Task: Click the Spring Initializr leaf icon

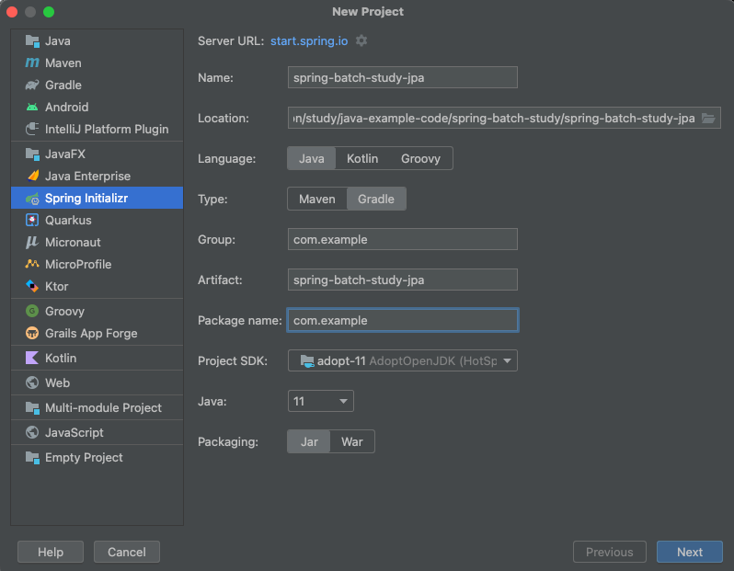Action: pos(32,199)
